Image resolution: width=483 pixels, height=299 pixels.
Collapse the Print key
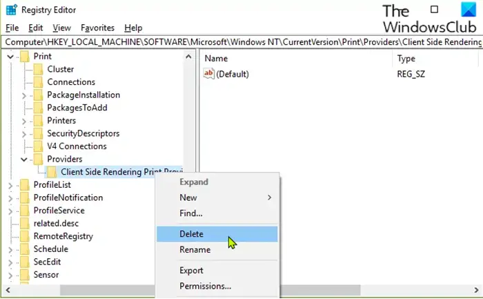coord(10,57)
